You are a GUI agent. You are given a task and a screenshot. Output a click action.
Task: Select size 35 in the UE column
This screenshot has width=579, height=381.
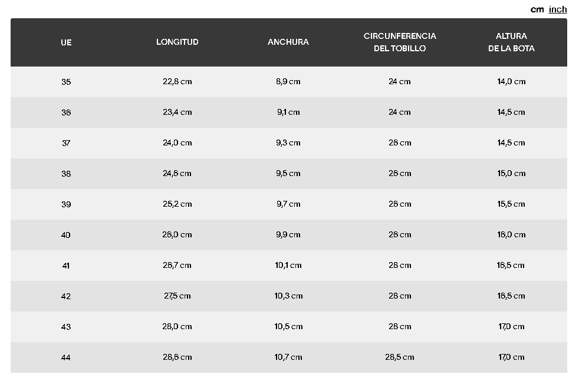(x=66, y=82)
